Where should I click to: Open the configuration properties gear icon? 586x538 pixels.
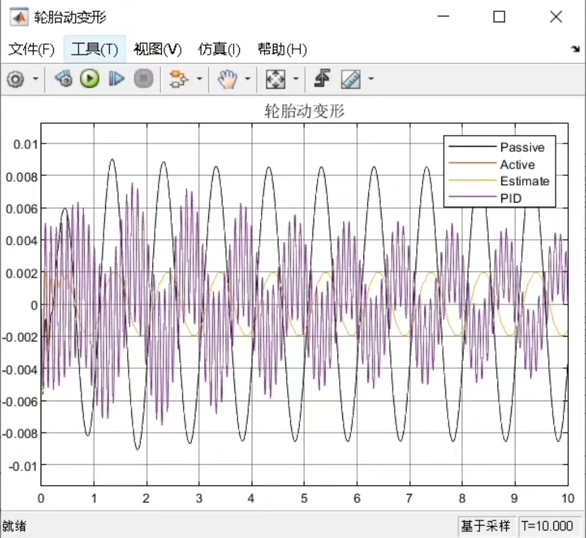point(15,79)
